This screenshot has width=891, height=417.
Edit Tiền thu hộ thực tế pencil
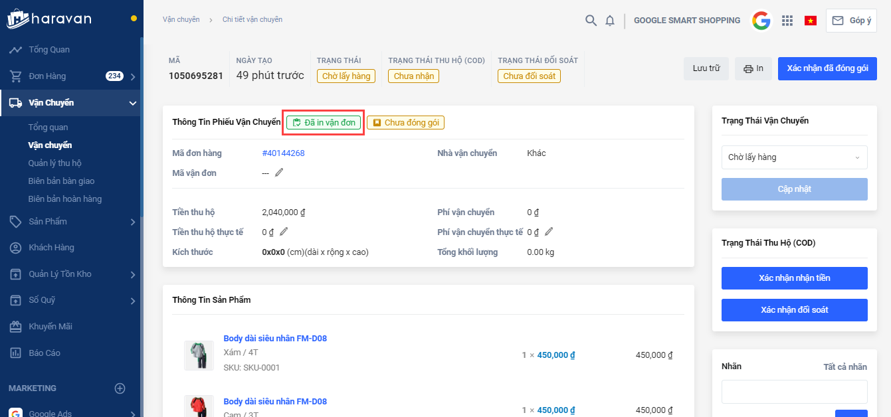(284, 232)
